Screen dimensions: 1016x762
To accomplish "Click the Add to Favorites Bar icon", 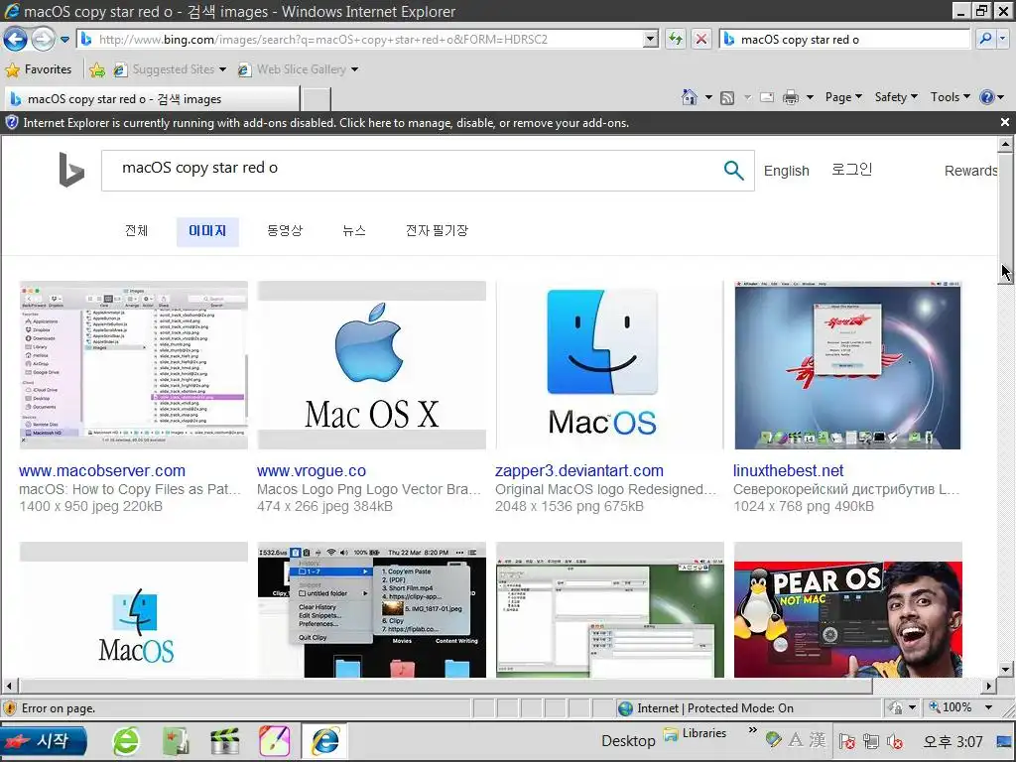I will [97, 70].
